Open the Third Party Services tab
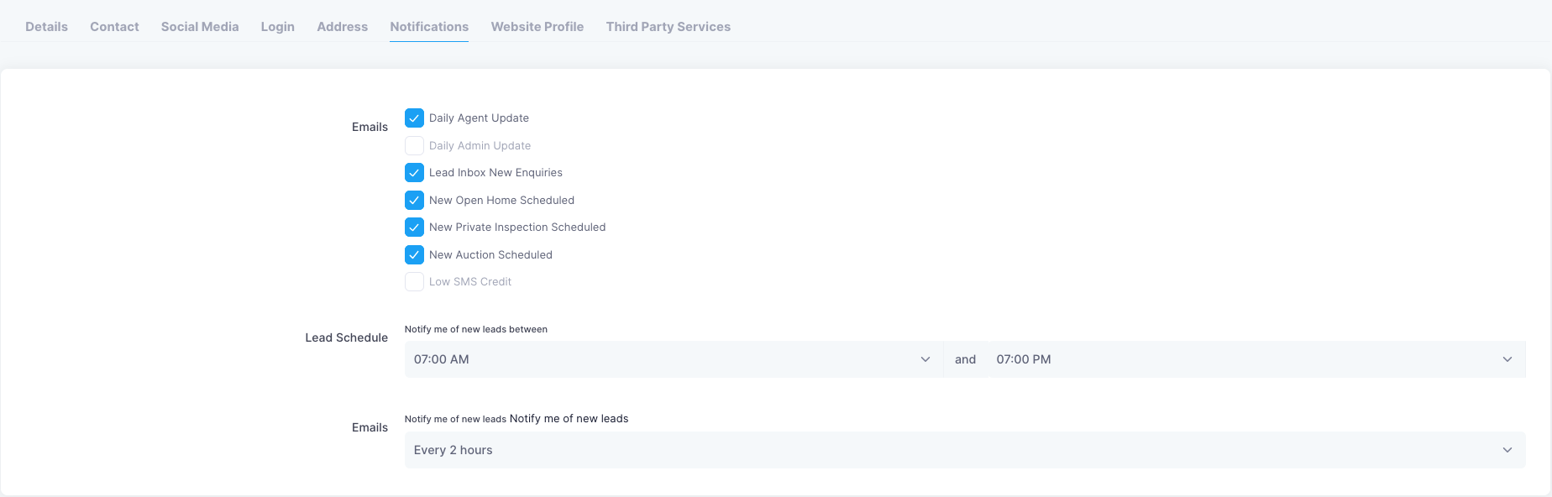 (669, 27)
